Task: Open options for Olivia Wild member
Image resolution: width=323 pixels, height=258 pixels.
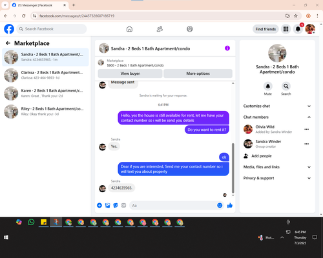Action: 307,129
